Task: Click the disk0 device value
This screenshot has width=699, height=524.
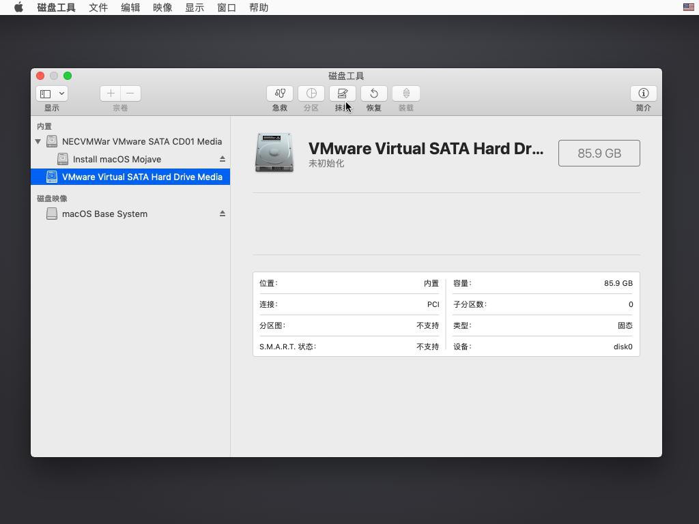Action: tap(623, 347)
